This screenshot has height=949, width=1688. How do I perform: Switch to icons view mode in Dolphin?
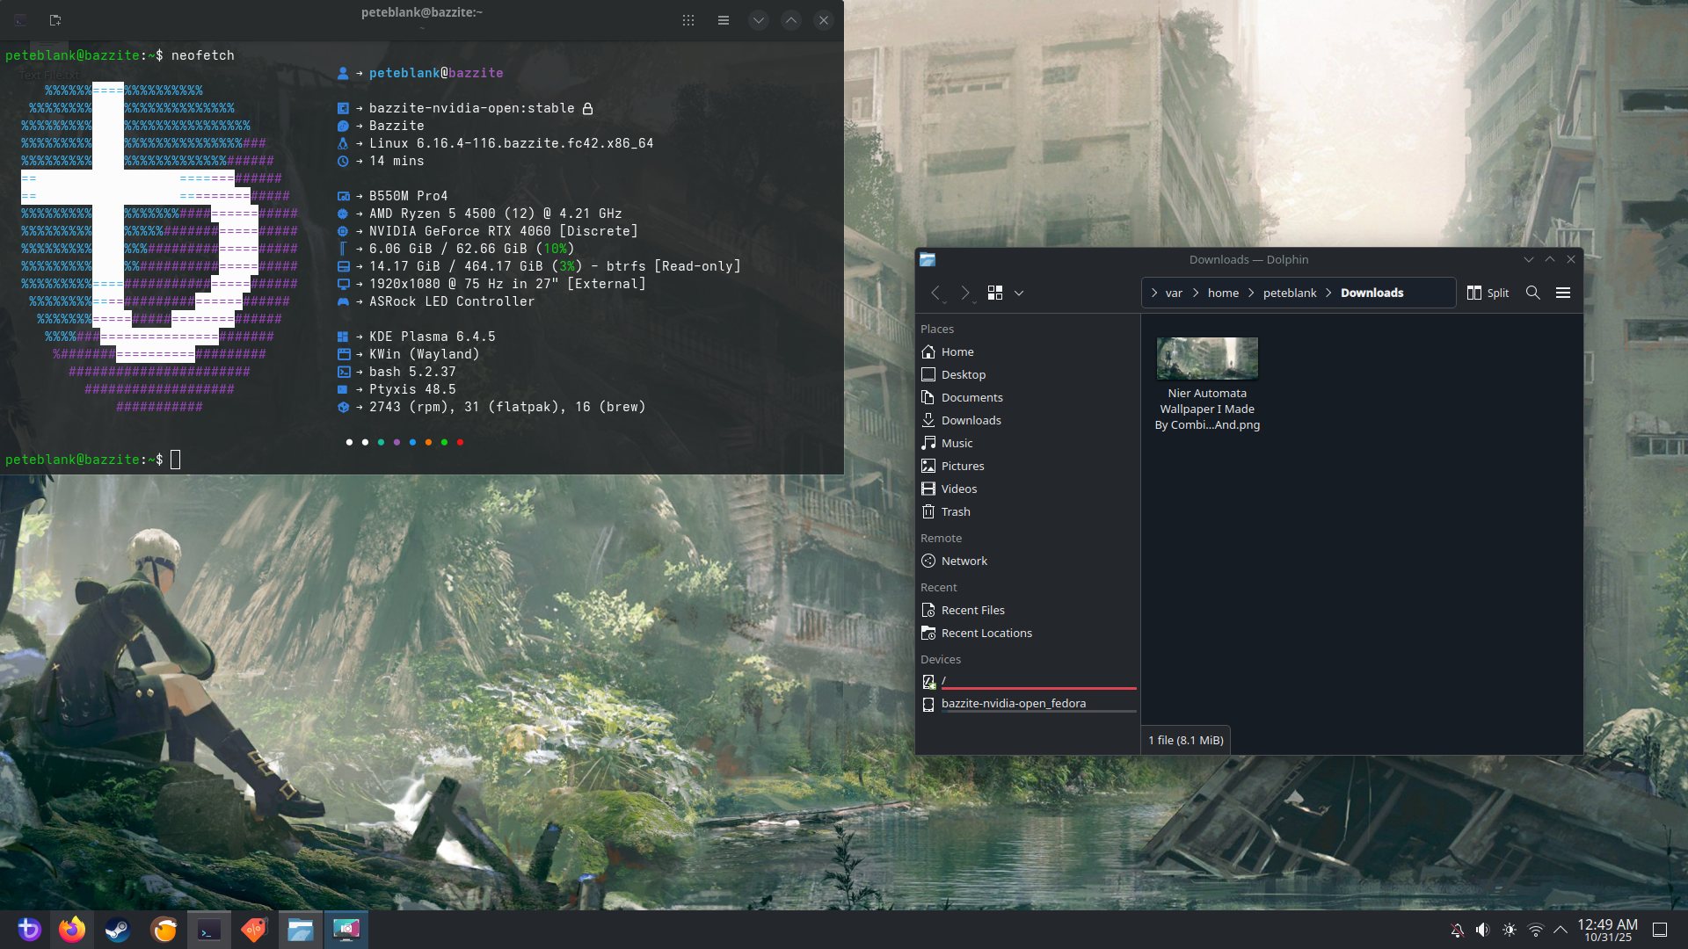coord(995,293)
